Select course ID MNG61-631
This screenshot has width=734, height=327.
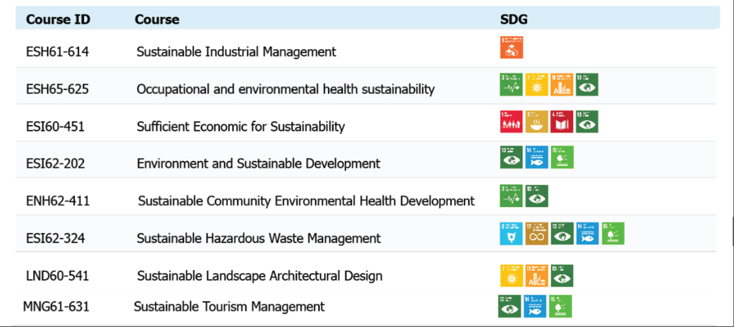(x=56, y=307)
